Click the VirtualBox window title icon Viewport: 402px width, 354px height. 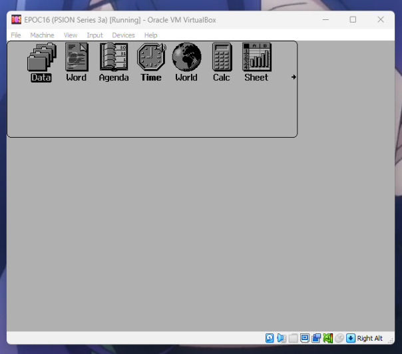click(16, 20)
